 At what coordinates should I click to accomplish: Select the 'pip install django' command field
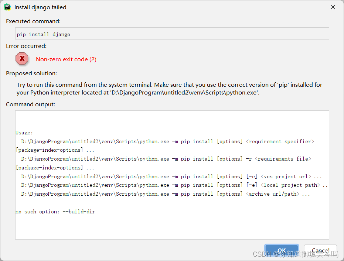[172, 34]
